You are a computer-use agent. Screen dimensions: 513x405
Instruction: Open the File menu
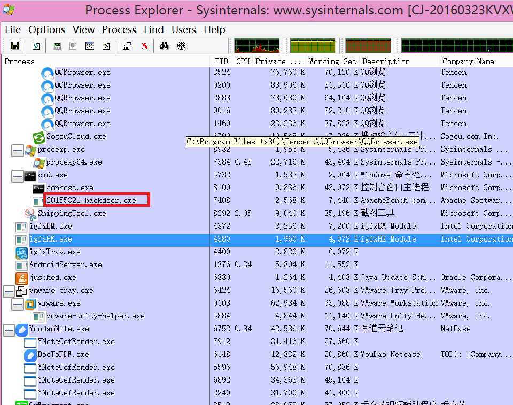[x=13, y=30]
